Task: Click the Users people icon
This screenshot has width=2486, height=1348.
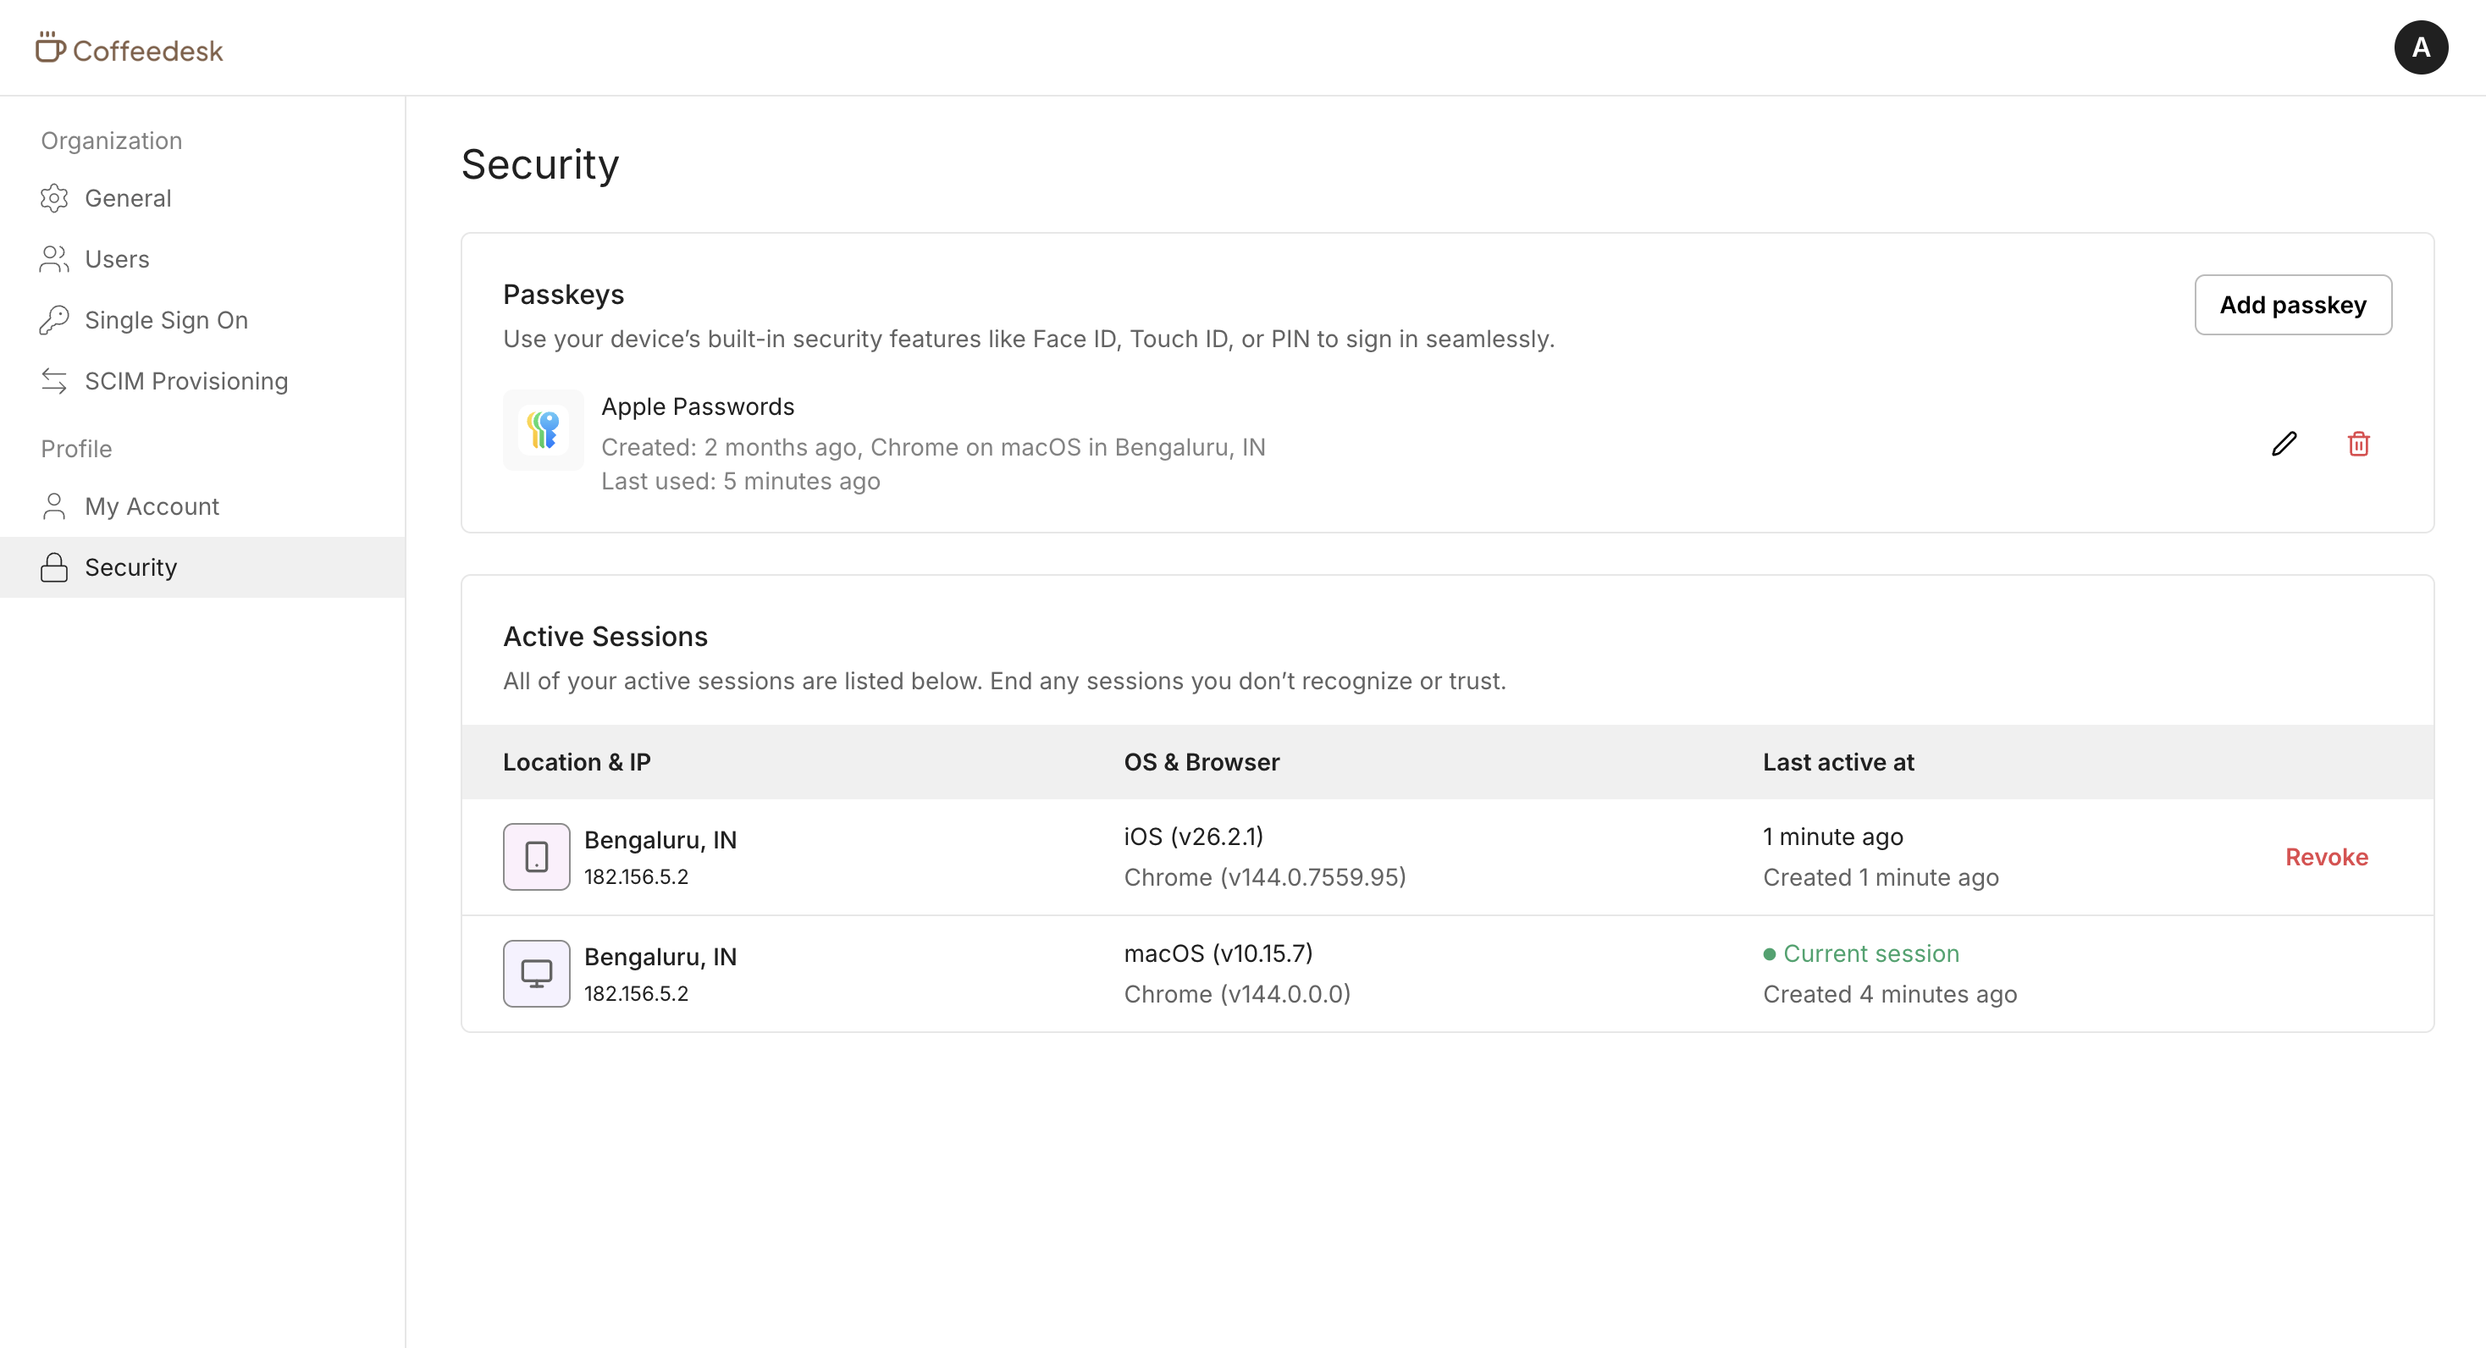Action: click(54, 258)
